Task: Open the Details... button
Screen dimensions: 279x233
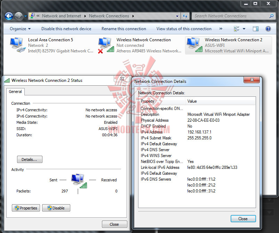Action: [x=30, y=159]
